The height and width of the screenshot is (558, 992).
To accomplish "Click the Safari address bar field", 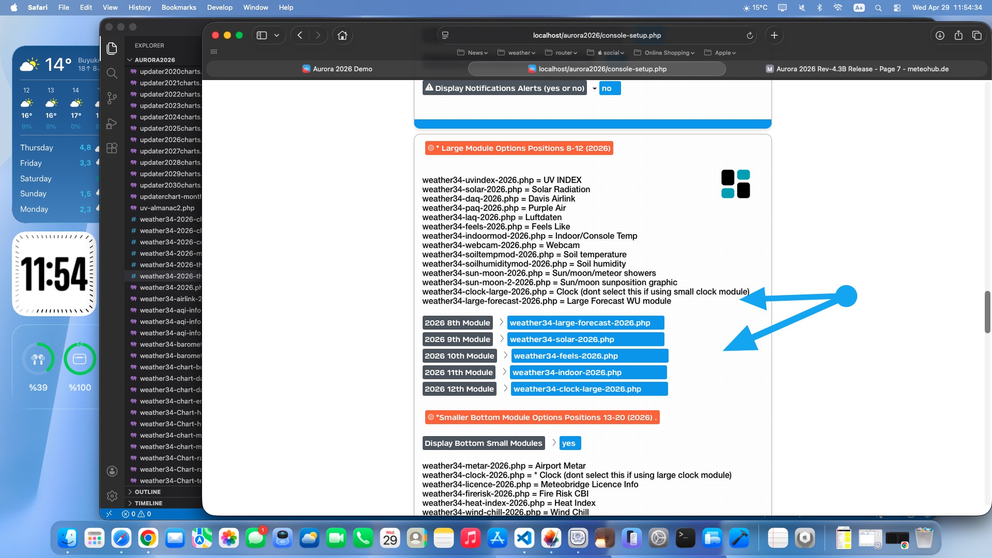I will (596, 36).
